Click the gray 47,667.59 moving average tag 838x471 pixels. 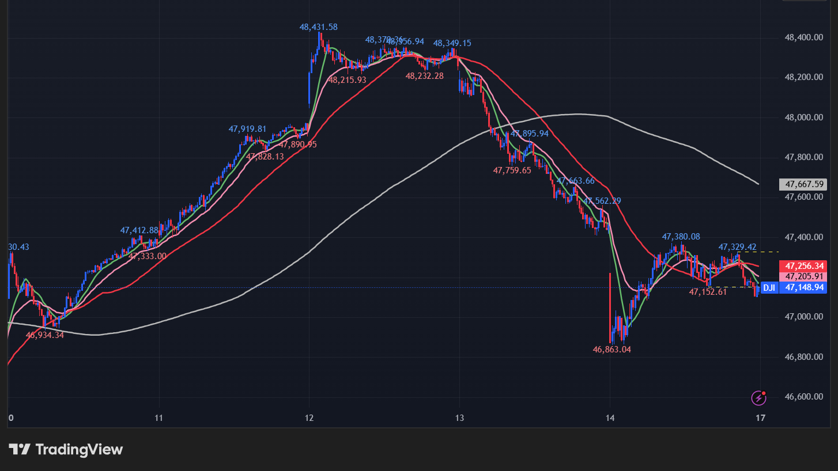[803, 185]
